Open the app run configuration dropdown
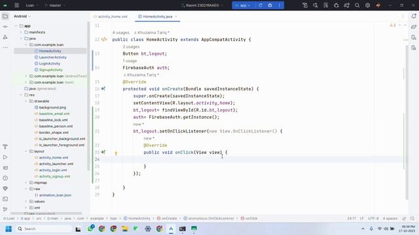419x235 pixels. pyautogui.click(x=243, y=5)
